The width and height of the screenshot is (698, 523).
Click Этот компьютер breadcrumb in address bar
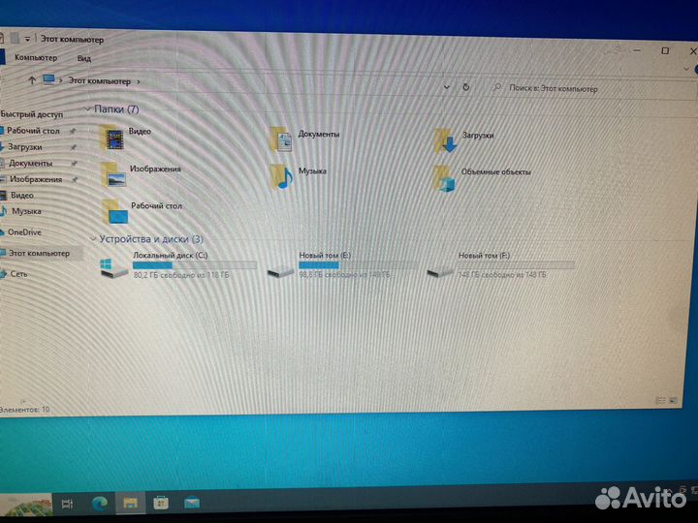coord(99,81)
